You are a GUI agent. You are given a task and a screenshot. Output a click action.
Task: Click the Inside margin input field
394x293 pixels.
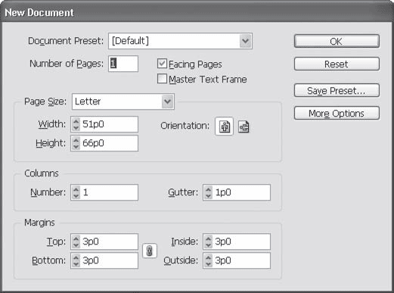point(237,242)
